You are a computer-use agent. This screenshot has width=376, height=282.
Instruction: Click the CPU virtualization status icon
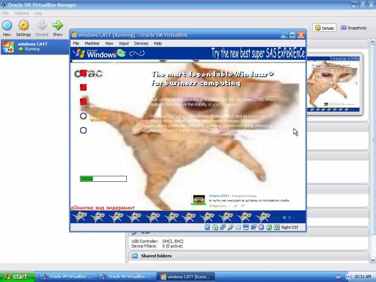[261, 227]
